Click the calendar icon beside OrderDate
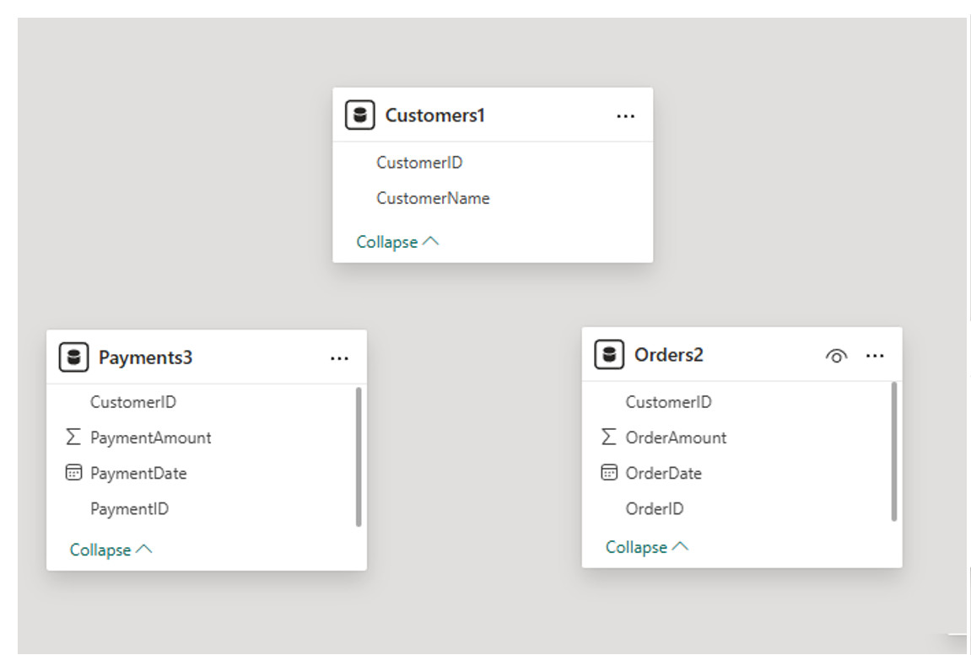 pyautogui.click(x=609, y=473)
